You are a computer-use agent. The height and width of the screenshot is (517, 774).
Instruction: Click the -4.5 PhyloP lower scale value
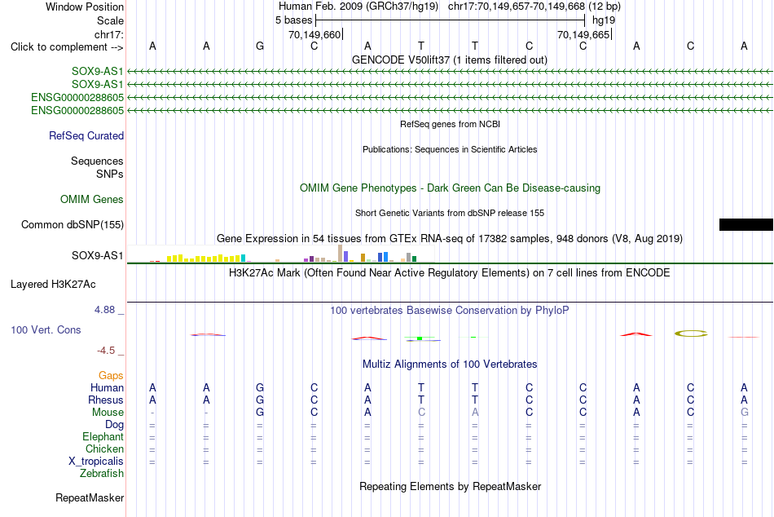pos(106,351)
